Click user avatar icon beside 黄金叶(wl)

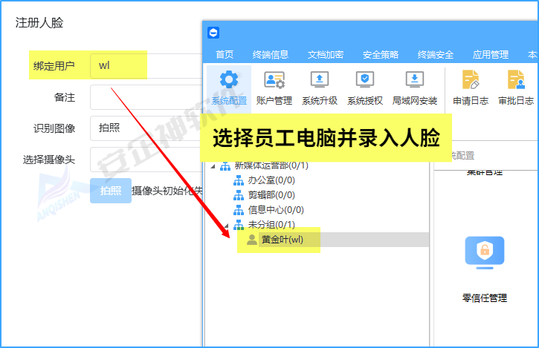(251, 240)
